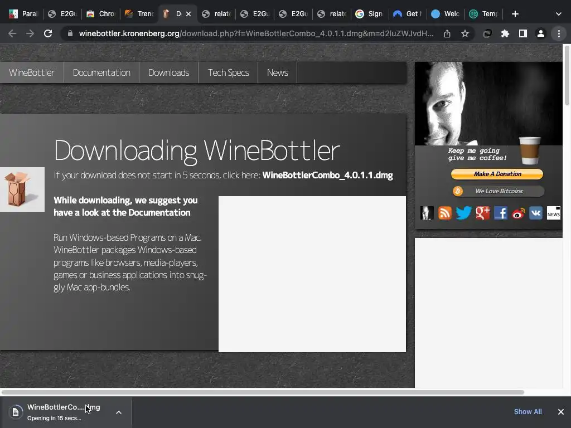
Task: Open the Facebook icon
Action: click(x=501, y=213)
